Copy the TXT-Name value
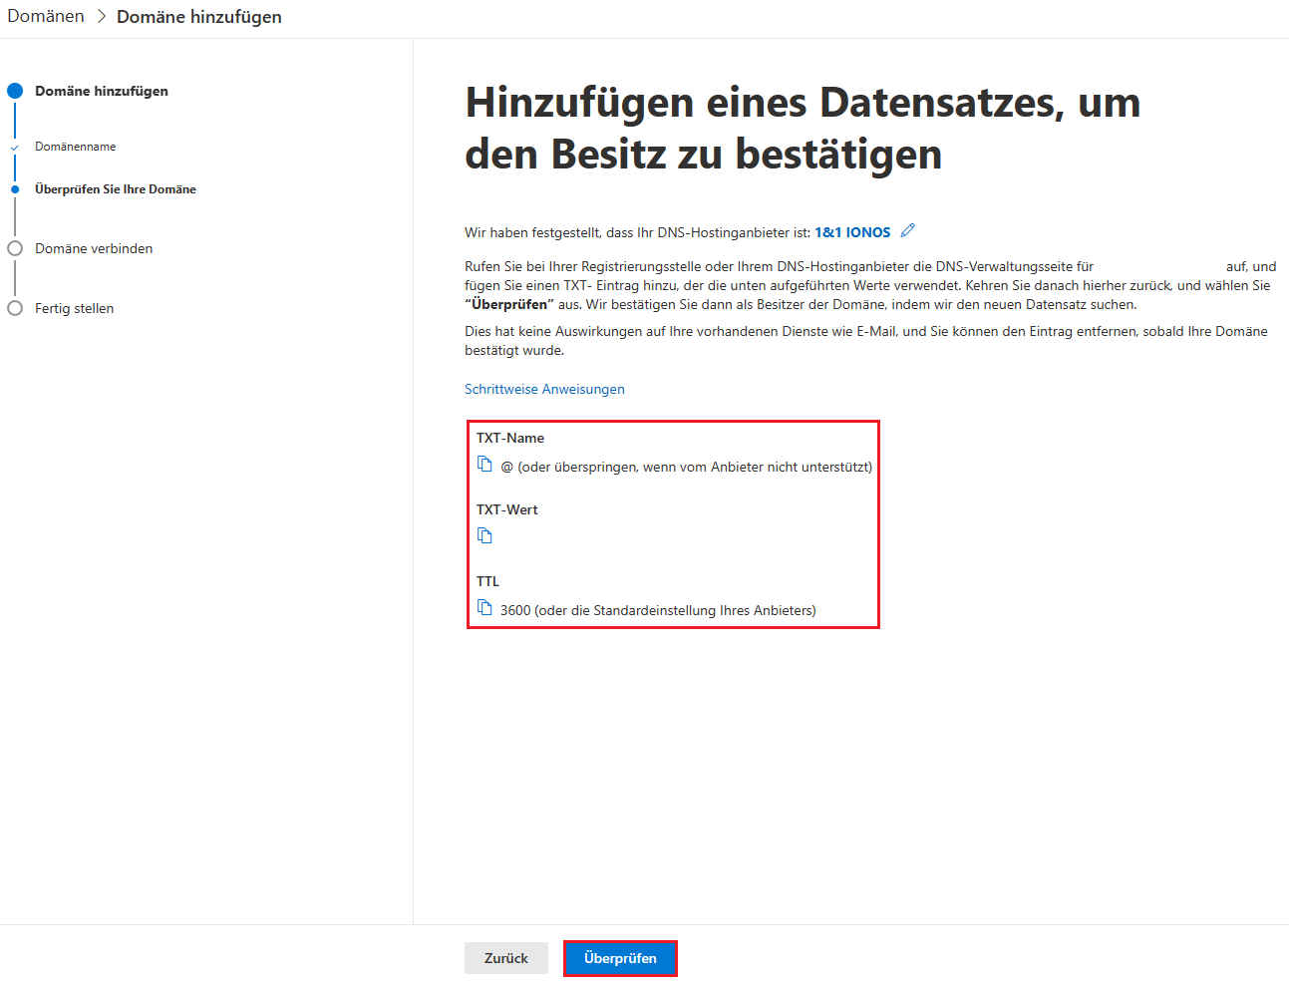 pyautogui.click(x=484, y=465)
